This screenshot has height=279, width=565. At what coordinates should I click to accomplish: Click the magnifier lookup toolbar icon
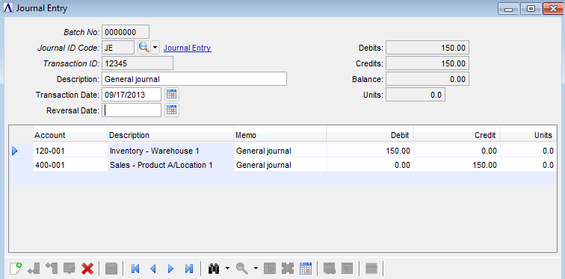point(242,269)
